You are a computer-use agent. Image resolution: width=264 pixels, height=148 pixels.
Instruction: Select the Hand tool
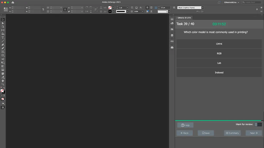tap(3, 81)
